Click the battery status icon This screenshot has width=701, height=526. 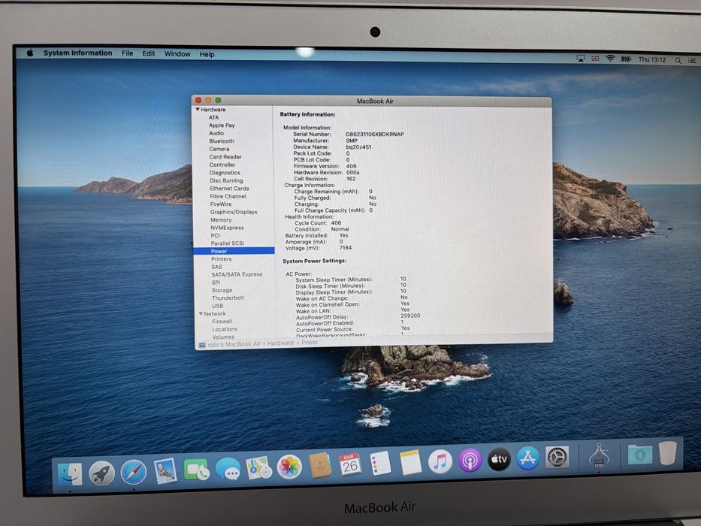(626, 59)
